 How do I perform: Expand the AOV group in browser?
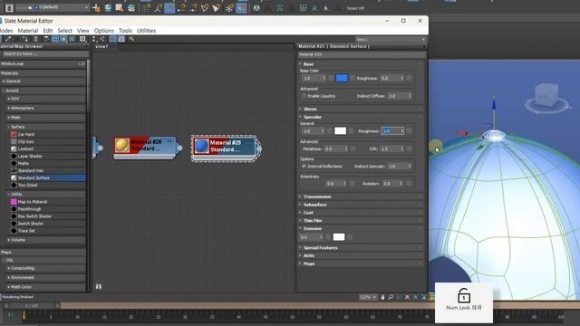46,99
